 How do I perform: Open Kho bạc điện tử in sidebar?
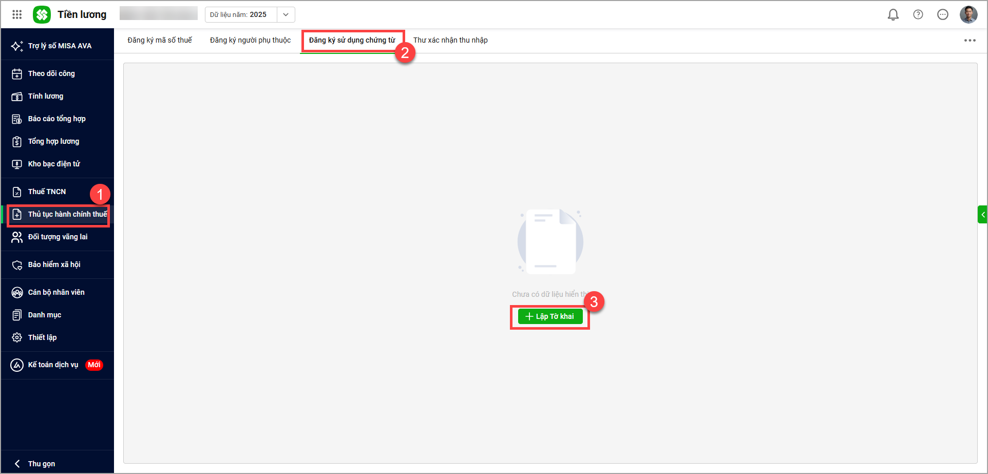pos(54,164)
